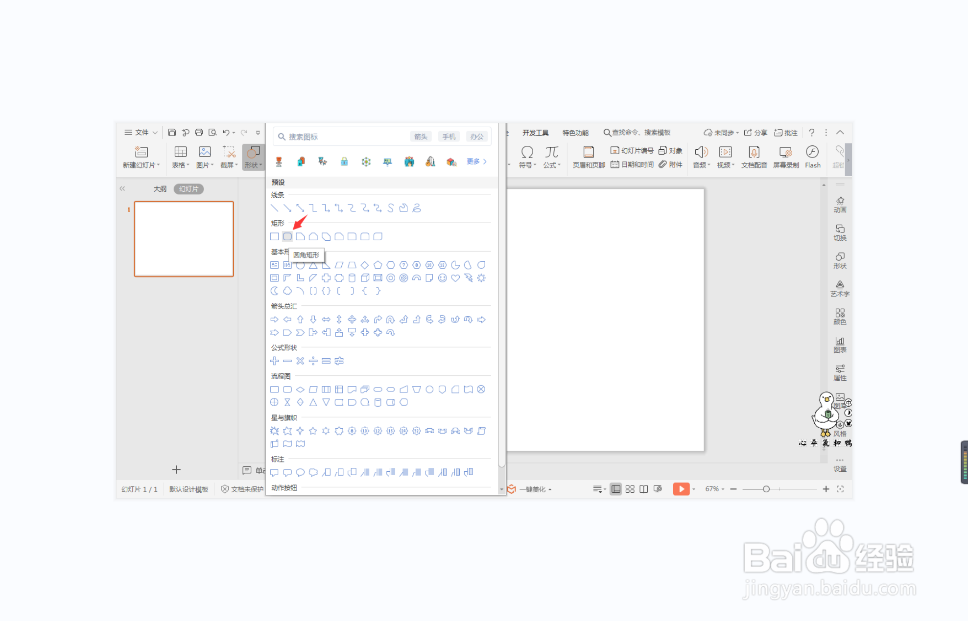Open the Chart sidebar panel

840,345
